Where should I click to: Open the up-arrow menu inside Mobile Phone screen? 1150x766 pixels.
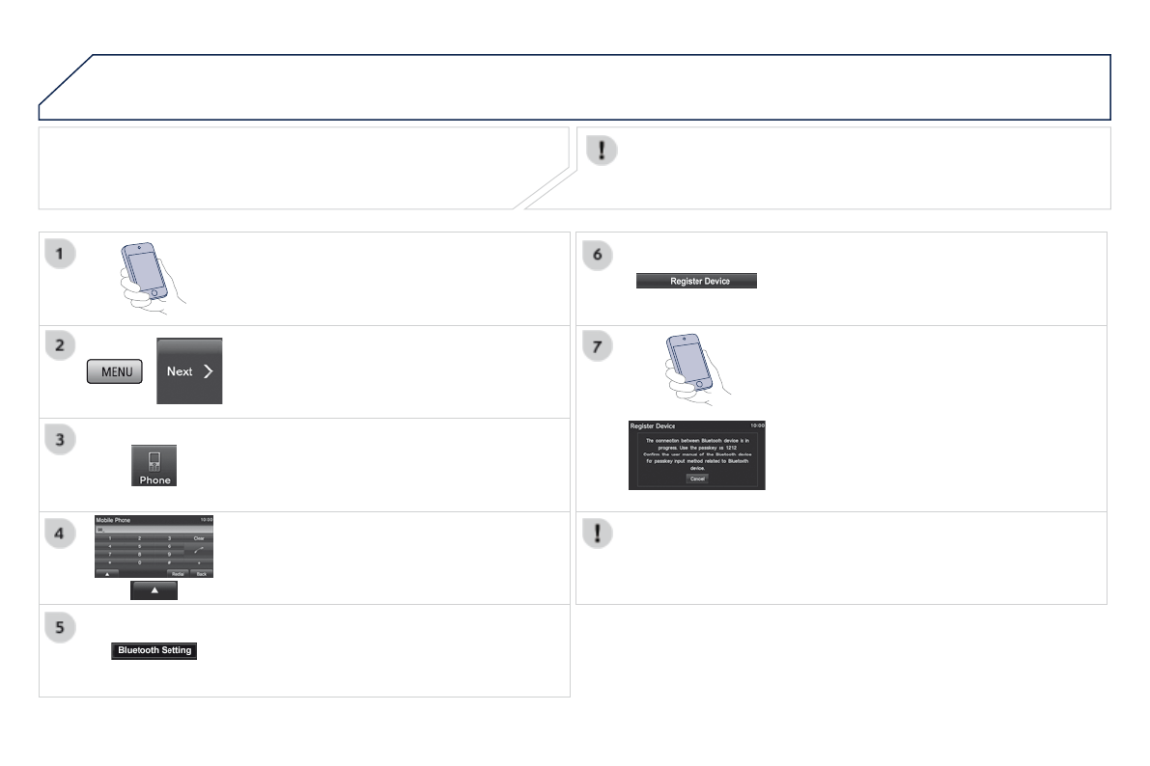tap(106, 573)
